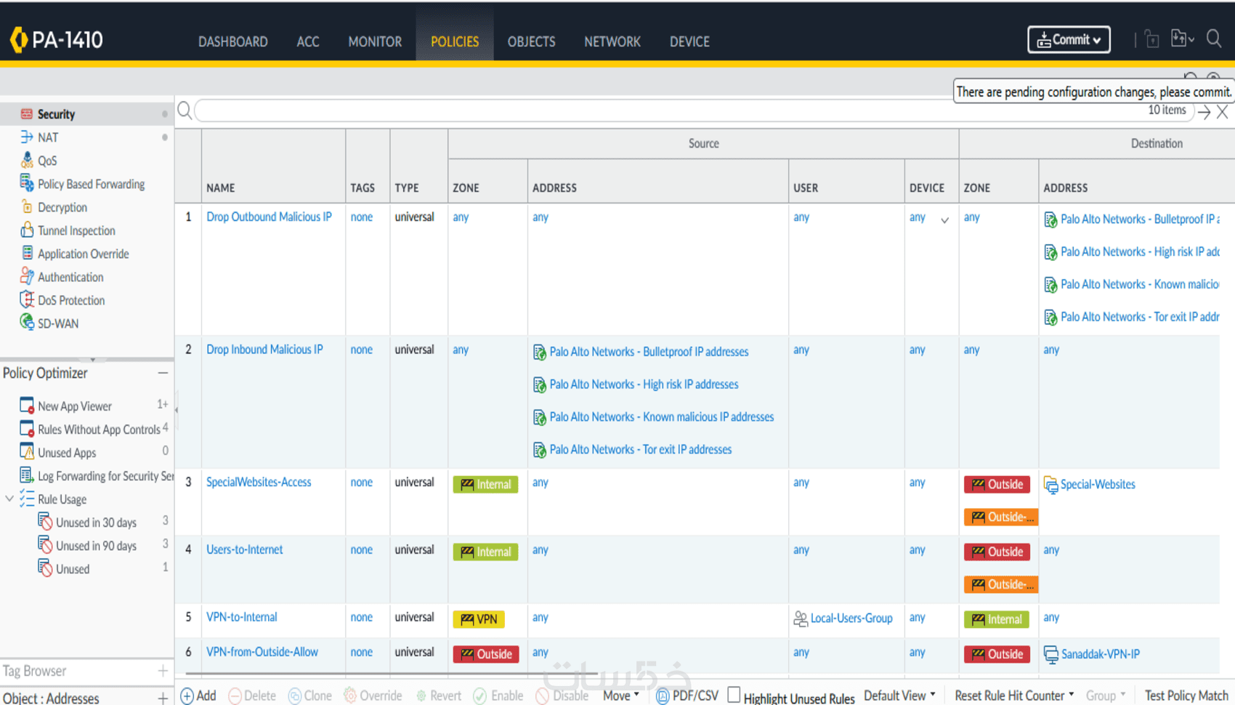Switch to the DASHBOARD tab
This screenshot has width=1235, height=705.
(x=232, y=41)
